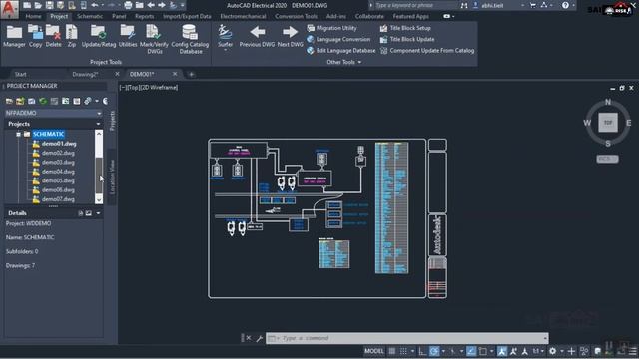This screenshot has width=639, height=359.
Task: Switch to MODEL space in status bar
Action: pyautogui.click(x=373, y=351)
